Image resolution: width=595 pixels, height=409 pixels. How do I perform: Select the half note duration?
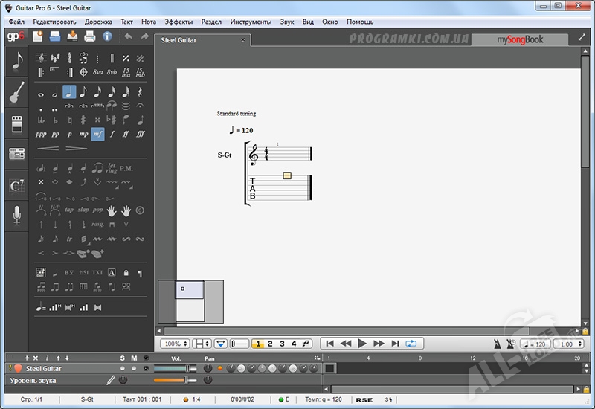54,93
